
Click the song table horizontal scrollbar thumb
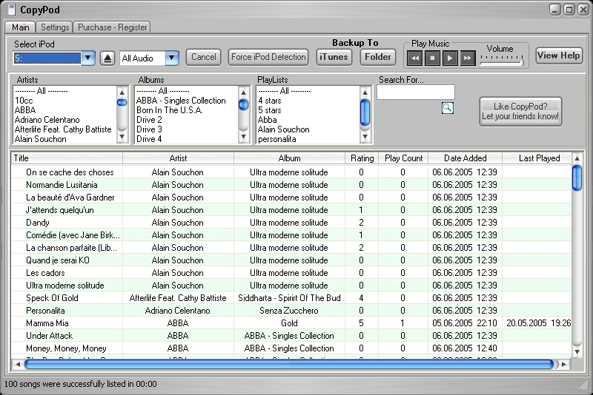(289, 364)
